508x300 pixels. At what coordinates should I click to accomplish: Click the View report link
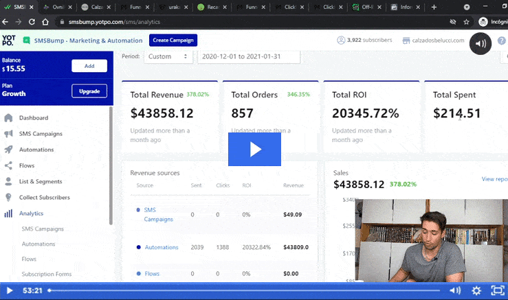coord(494,179)
